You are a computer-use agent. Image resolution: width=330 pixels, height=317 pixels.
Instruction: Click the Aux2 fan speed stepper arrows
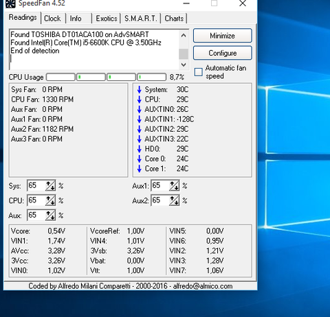174,200
